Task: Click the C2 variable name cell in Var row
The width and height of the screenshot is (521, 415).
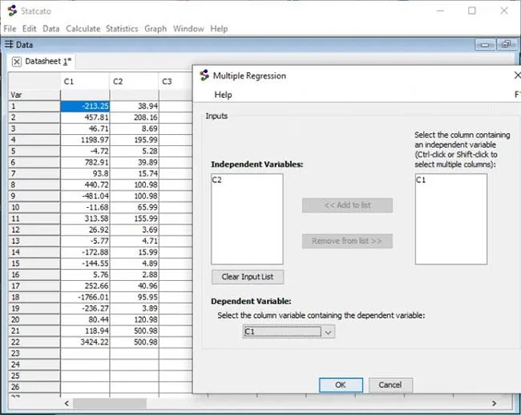Action: click(x=134, y=96)
